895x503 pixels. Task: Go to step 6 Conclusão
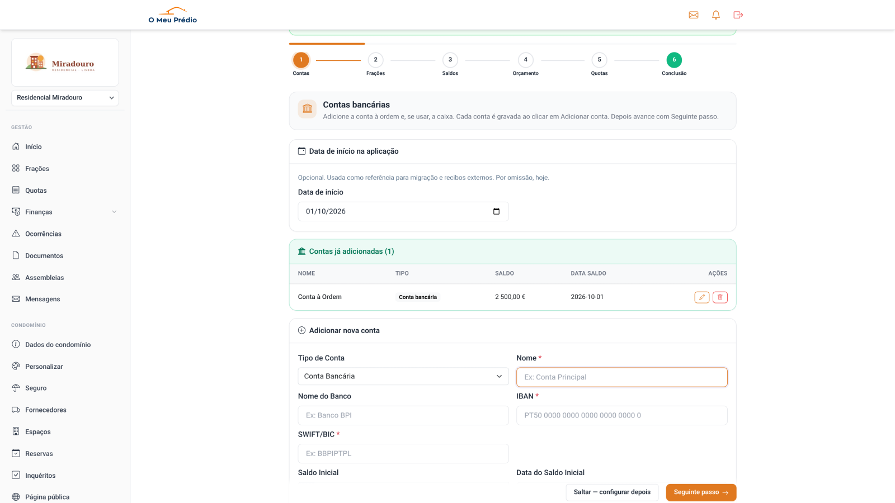pos(674,60)
